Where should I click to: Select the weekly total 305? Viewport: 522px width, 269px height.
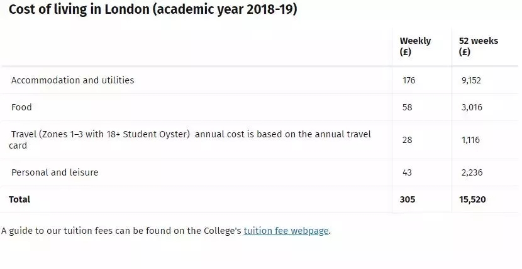[x=408, y=199]
